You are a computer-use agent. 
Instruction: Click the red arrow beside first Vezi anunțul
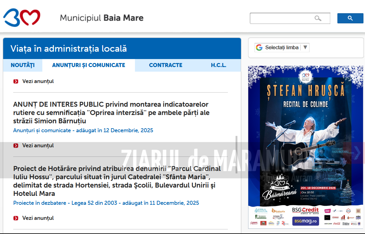[16, 81]
